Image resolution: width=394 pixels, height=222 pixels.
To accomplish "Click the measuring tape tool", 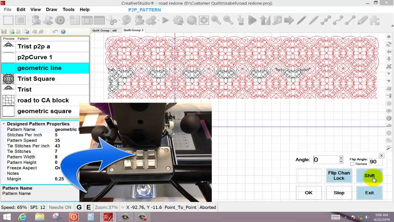I will click(277, 21).
